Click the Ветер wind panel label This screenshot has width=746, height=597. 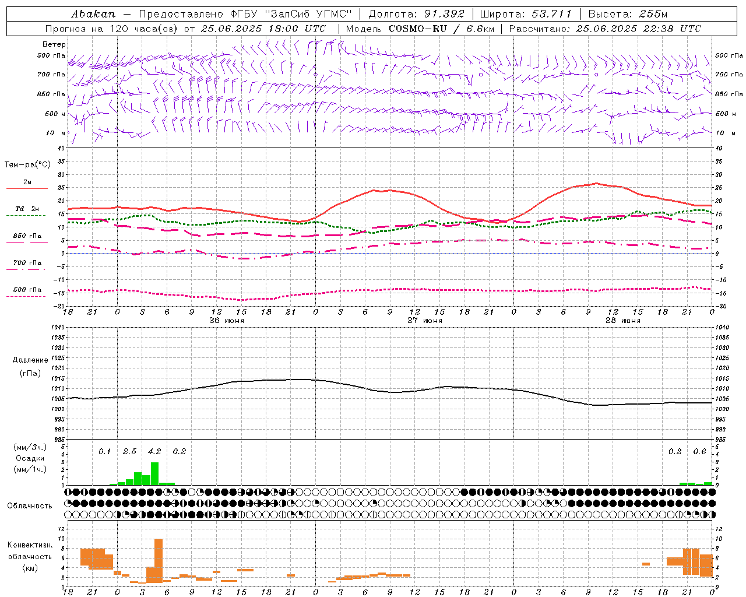click(54, 44)
